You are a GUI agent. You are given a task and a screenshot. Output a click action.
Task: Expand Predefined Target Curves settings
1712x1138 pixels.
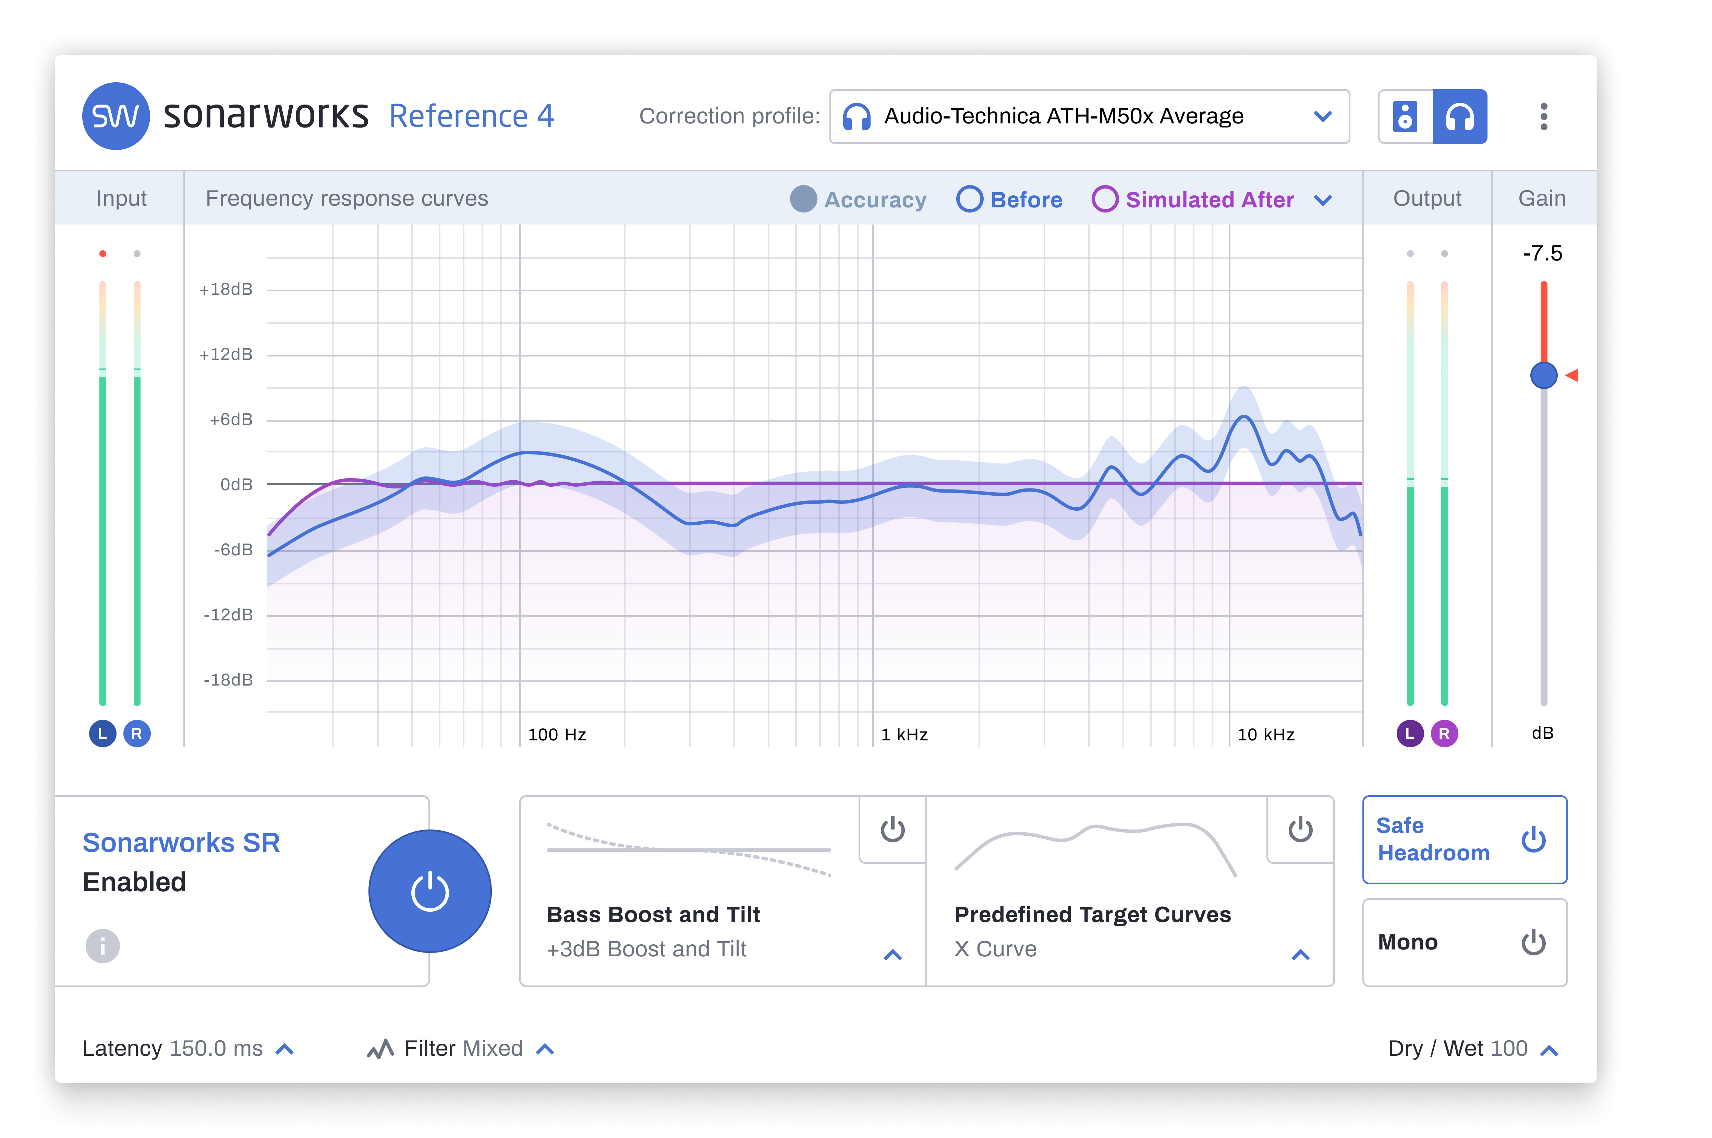[1300, 954]
